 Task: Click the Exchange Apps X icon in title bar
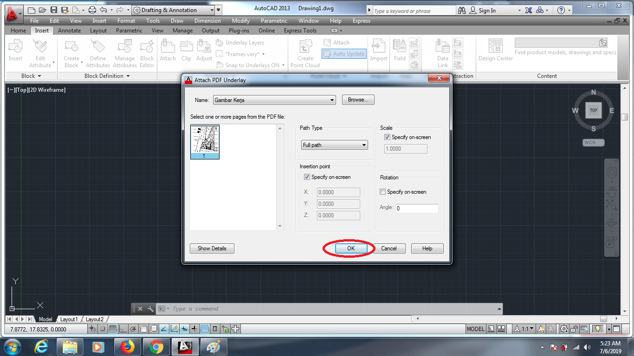529,10
